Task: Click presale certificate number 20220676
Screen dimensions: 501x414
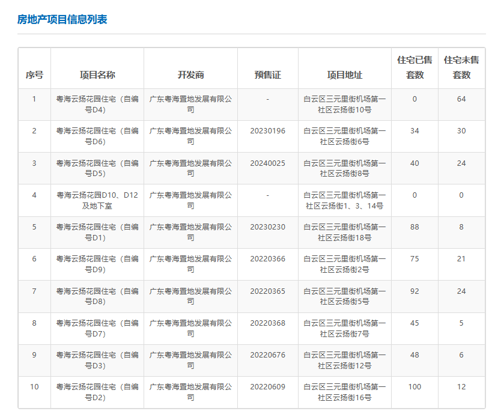Action: (x=267, y=355)
